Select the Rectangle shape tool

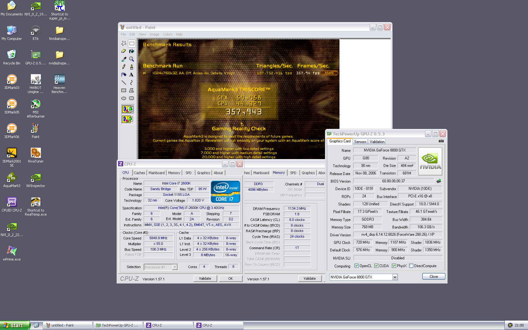coord(124,91)
